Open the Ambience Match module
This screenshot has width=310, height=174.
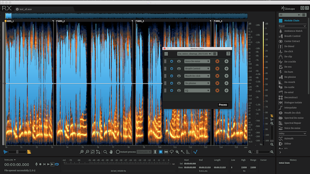(x=291, y=31)
